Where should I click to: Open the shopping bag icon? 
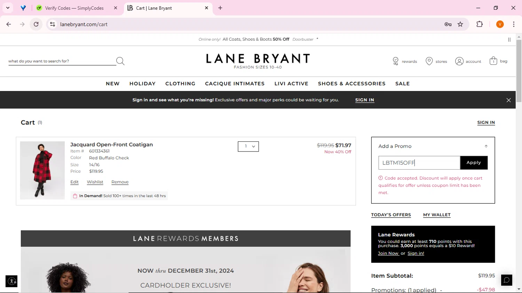click(x=493, y=61)
